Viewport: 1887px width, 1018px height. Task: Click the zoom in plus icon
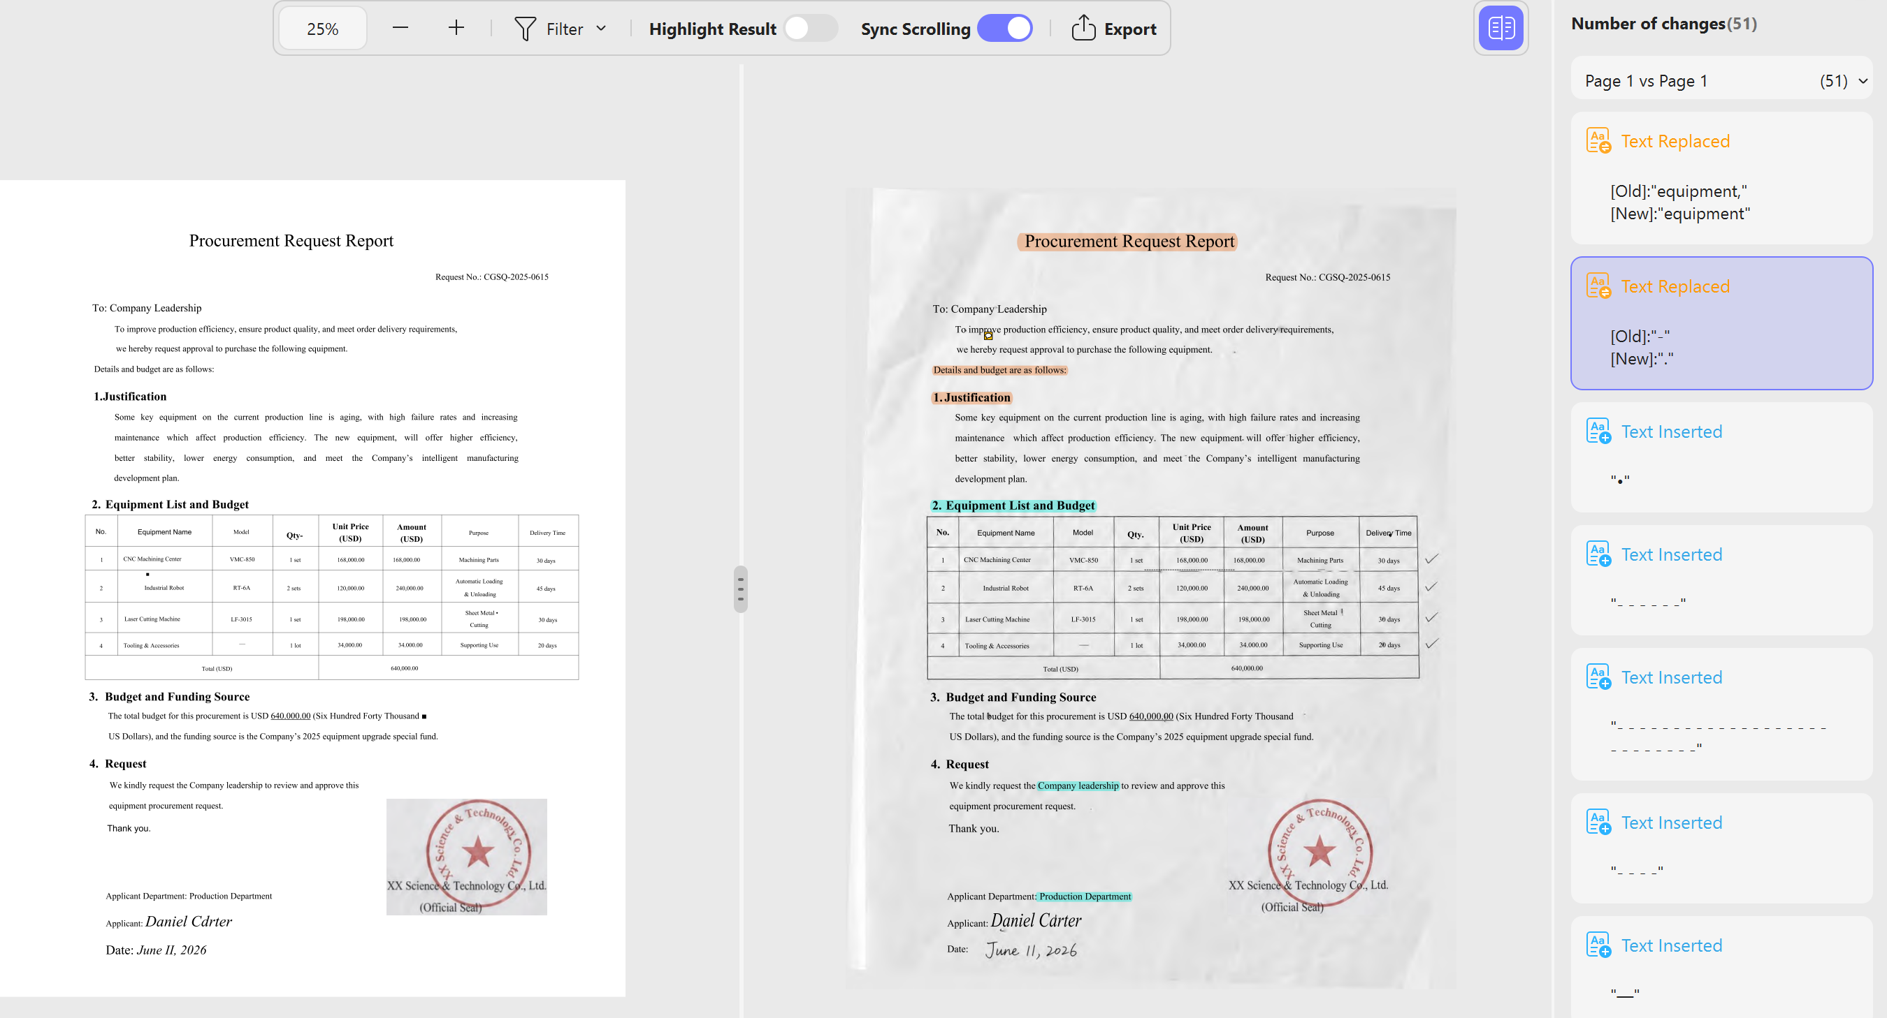pos(456,29)
